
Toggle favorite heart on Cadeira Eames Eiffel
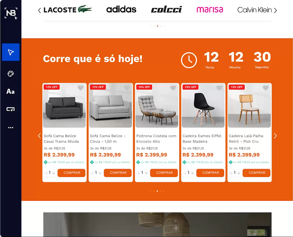point(219,88)
